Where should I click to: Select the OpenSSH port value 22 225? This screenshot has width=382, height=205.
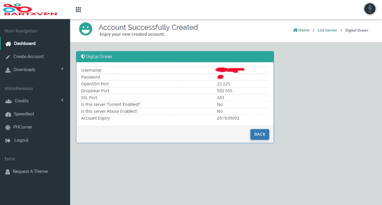coord(223,84)
